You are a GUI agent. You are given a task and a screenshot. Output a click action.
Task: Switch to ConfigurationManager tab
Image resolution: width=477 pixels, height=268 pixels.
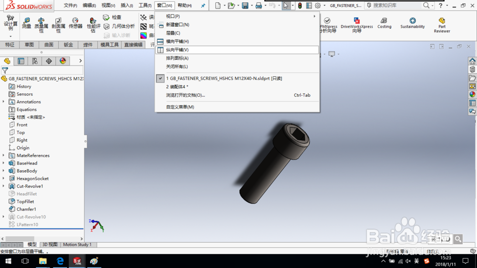pyautogui.click(x=35, y=61)
